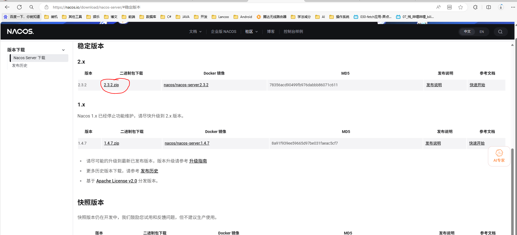
Task: Open the 其他工具 bookmark folder
Action: click(x=72, y=17)
